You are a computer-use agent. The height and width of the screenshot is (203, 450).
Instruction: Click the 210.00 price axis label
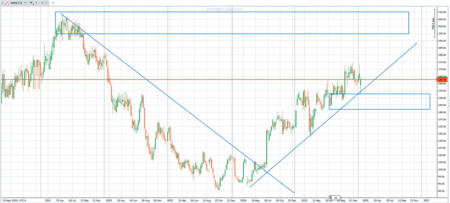click(x=442, y=12)
